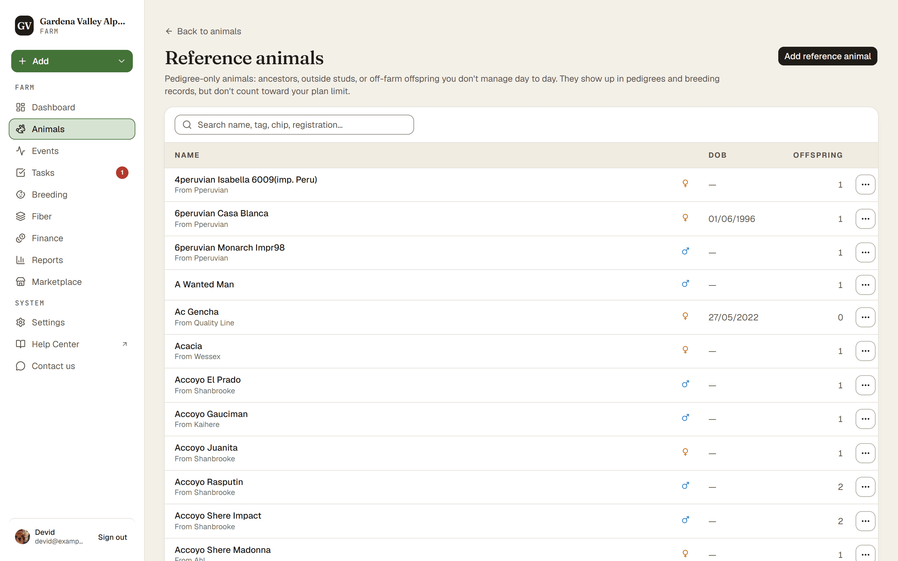Open the Breeding menu item

72,194
